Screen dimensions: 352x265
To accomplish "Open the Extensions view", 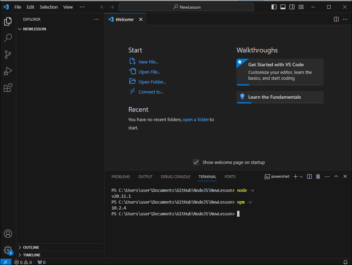I will pos(8,88).
